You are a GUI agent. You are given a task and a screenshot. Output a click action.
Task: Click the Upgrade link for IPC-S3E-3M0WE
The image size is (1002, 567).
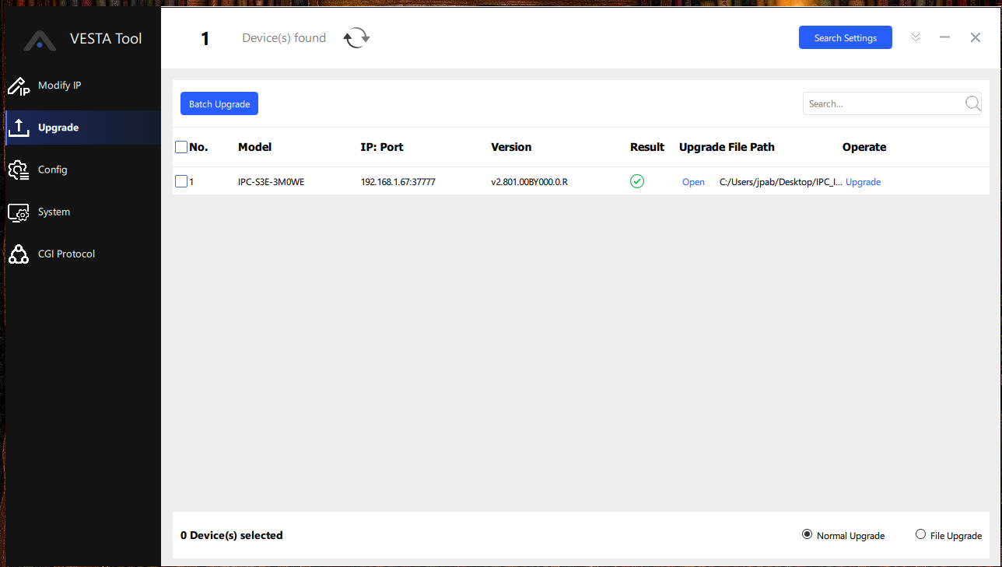(863, 182)
